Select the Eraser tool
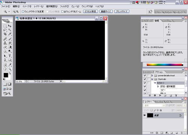This screenshot has width=188, height=135. point(5,47)
